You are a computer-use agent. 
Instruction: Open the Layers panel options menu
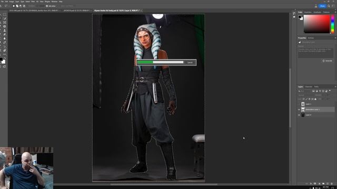(335, 87)
